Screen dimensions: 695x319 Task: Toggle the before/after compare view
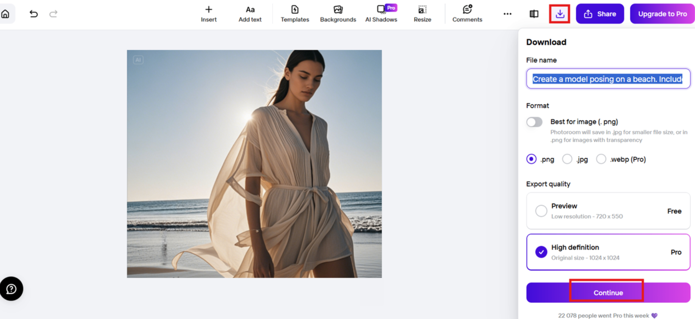coord(534,14)
